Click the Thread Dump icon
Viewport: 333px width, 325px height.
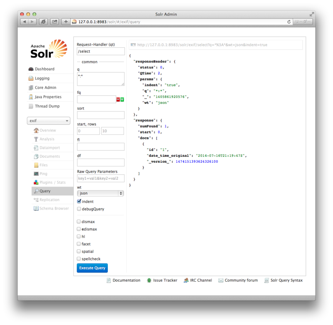point(31,106)
